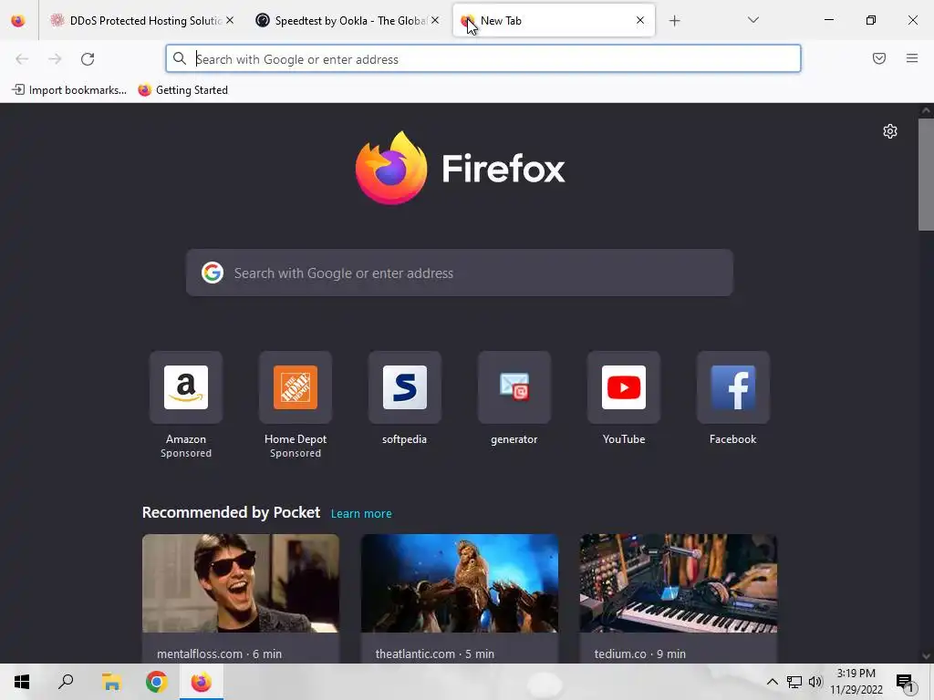Click the vertical scrollbar thumb

[x=926, y=174]
